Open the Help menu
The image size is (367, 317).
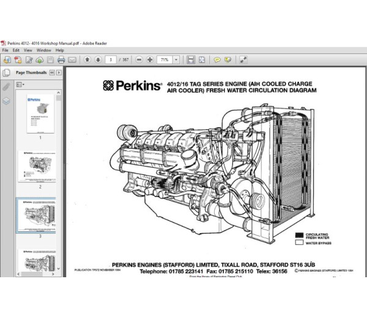click(61, 50)
